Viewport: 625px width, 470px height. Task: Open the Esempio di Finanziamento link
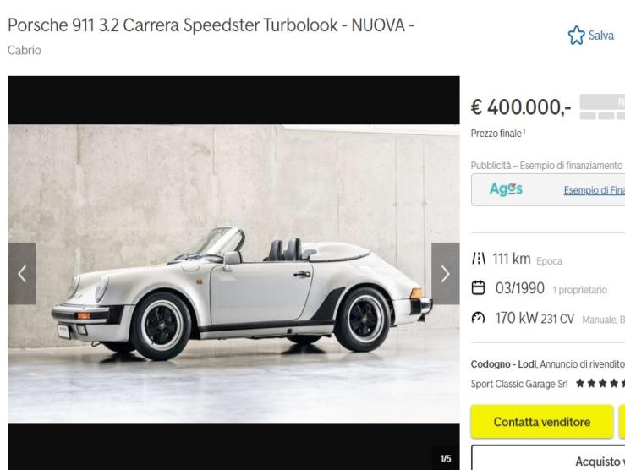pyautogui.click(x=594, y=190)
